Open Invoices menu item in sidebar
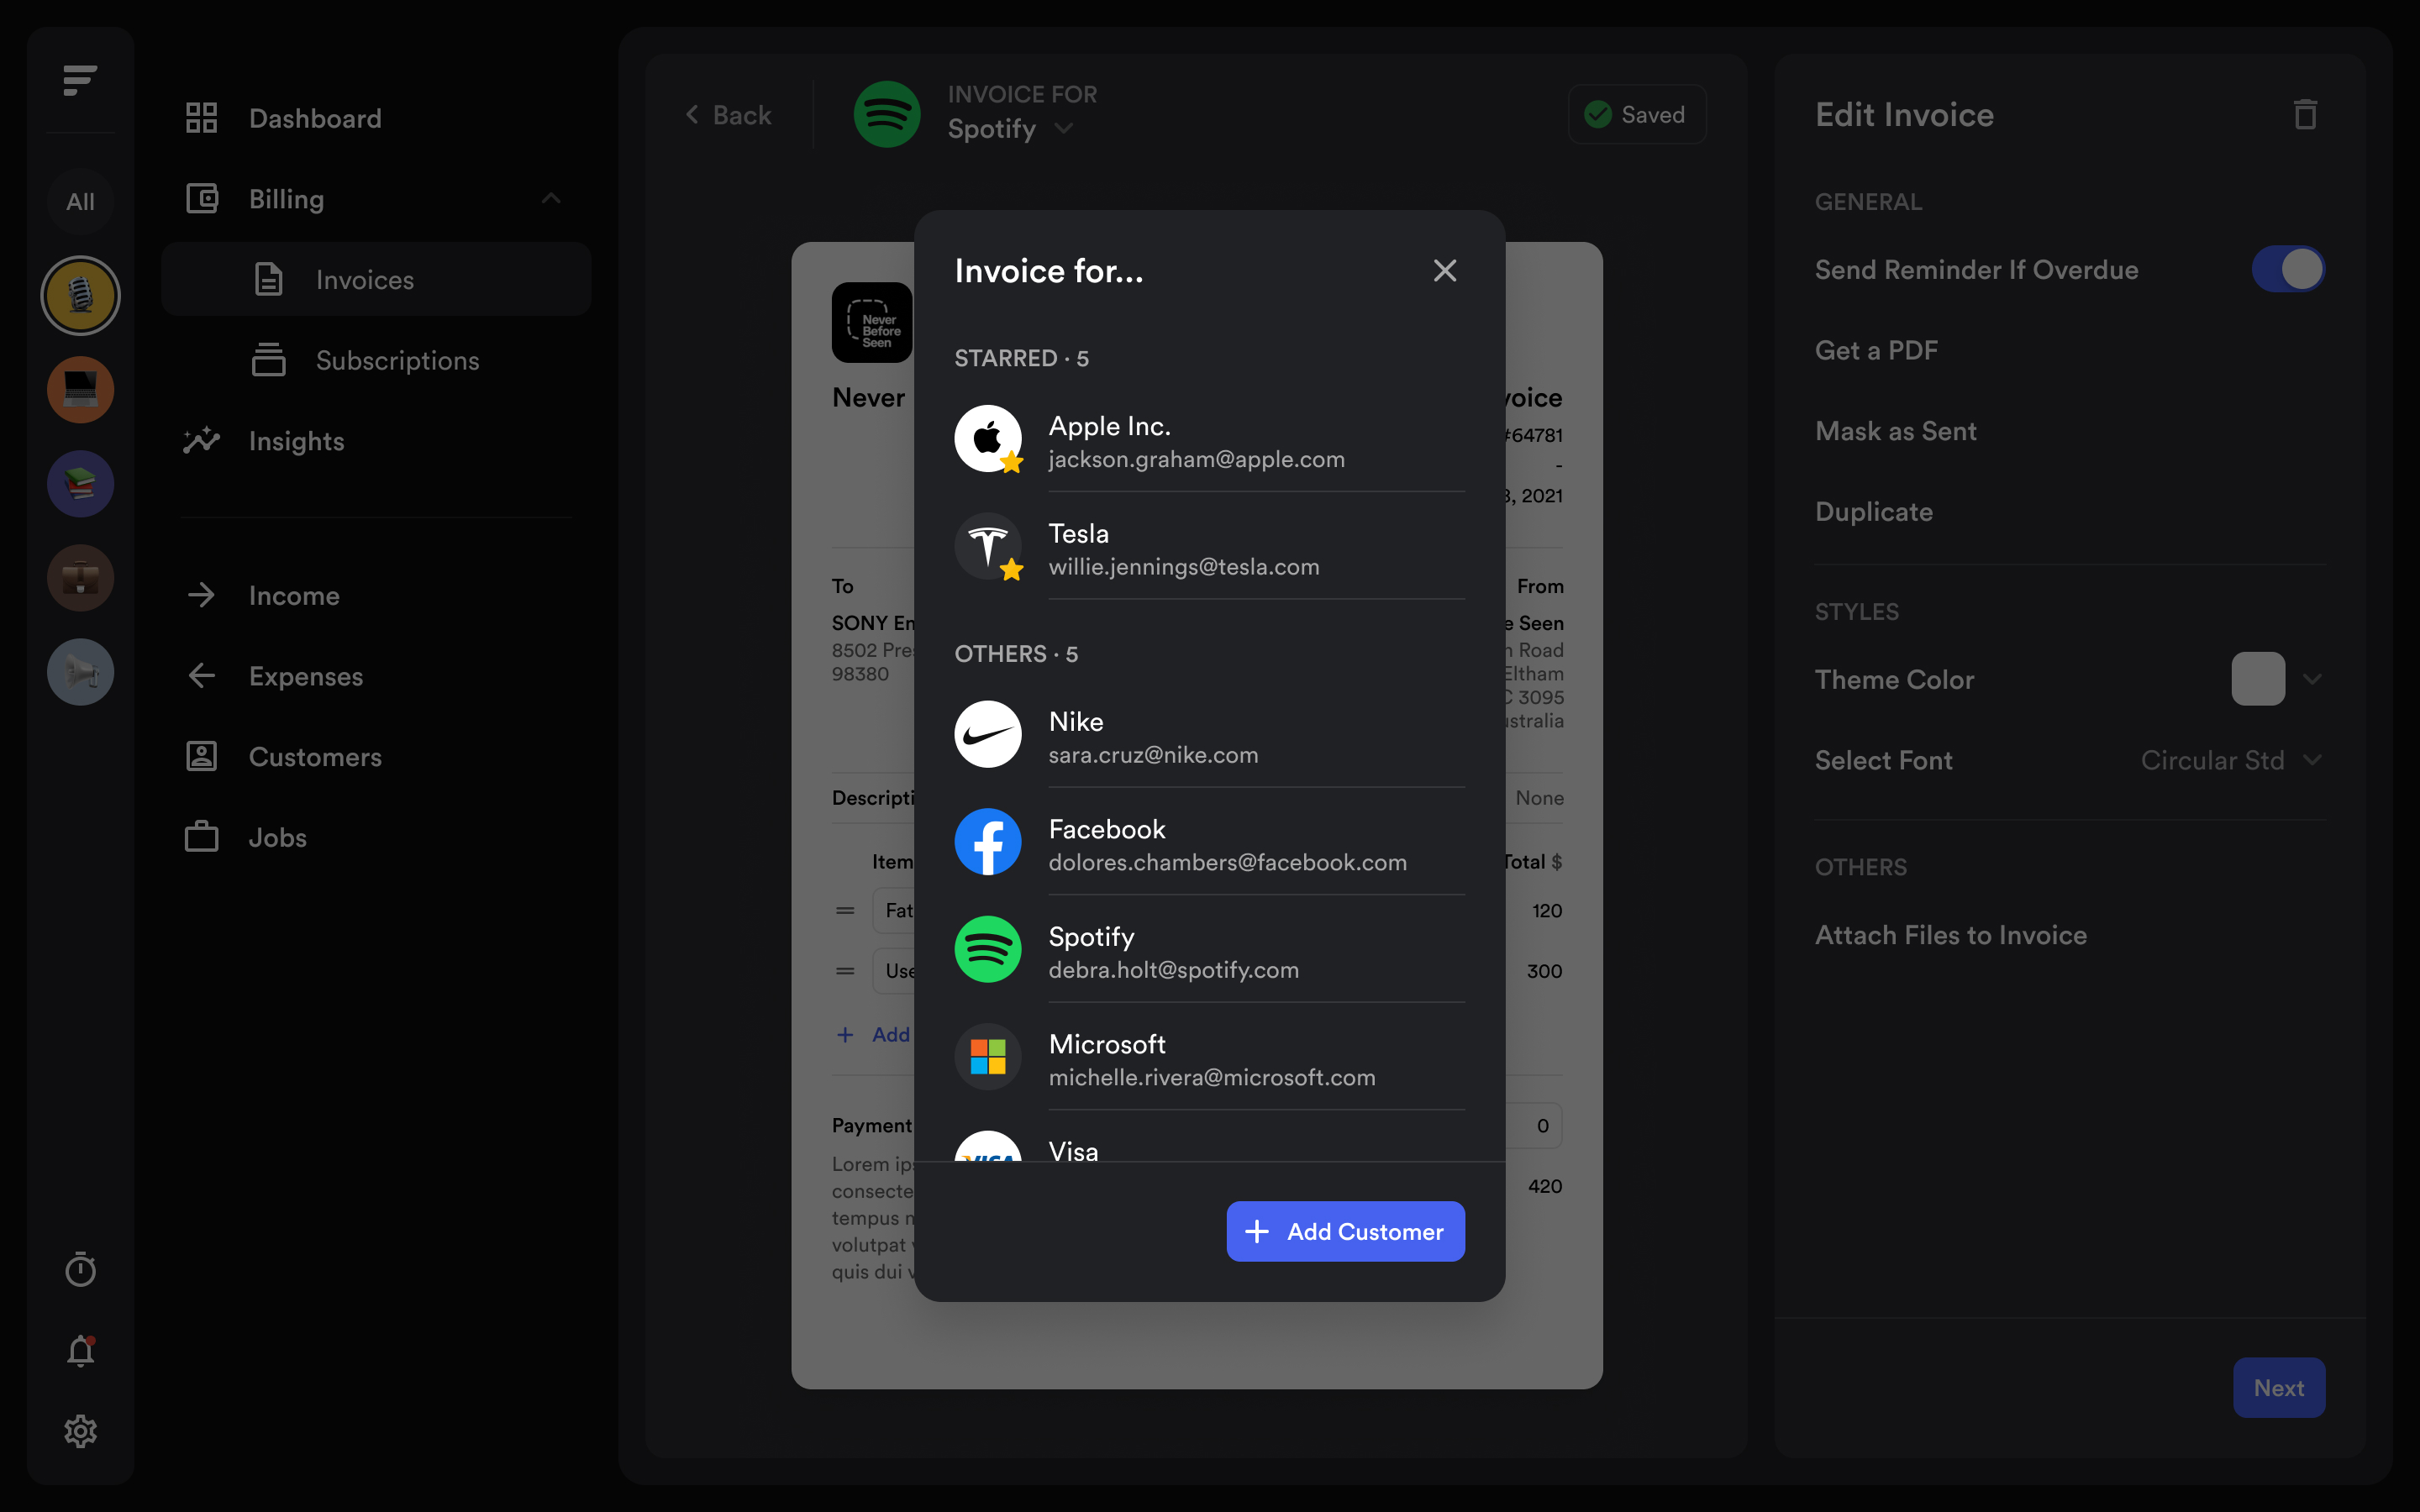2420x1512 pixels. 364,281
